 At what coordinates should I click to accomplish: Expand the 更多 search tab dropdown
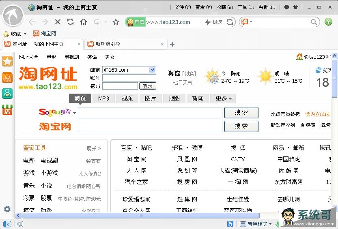click(x=223, y=98)
